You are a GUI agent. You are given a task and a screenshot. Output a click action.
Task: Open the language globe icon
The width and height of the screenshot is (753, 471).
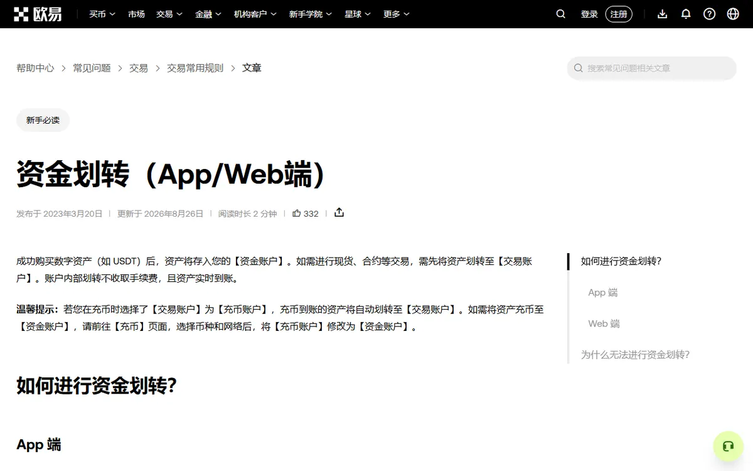coord(733,14)
